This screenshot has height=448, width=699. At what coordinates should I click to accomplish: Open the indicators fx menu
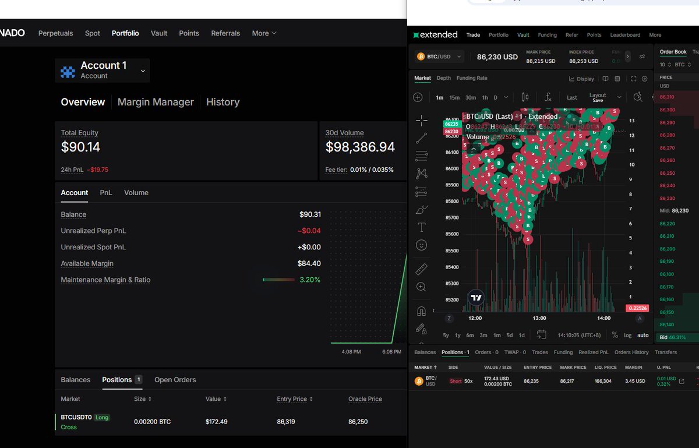(548, 97)
